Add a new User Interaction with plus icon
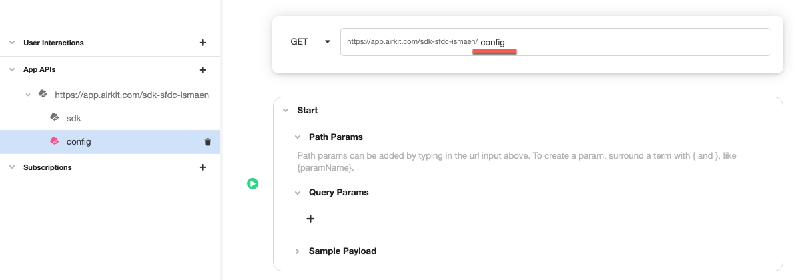The image size is (794, 280). point(203,43)
